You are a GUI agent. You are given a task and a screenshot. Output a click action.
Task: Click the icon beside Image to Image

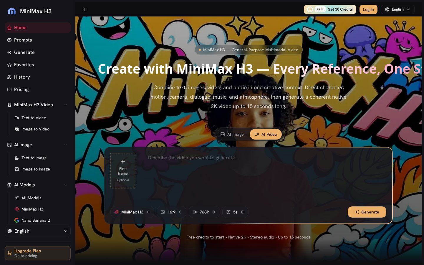[x=17, y=169]
